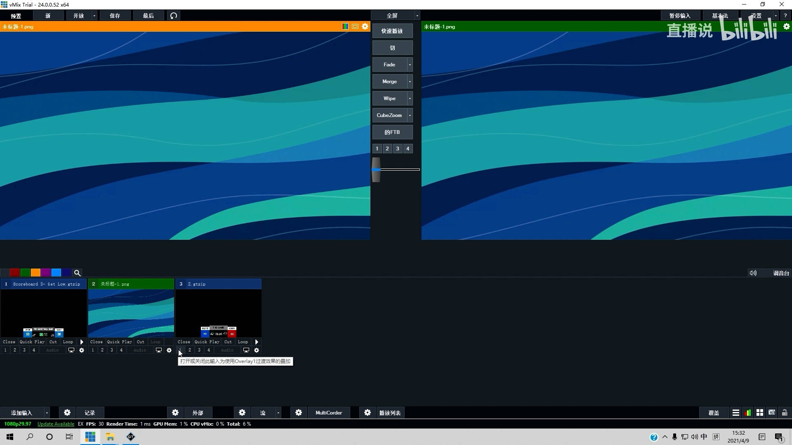
Task: Open the 添加输入 dropdown arrow
Action: (47, 412)
